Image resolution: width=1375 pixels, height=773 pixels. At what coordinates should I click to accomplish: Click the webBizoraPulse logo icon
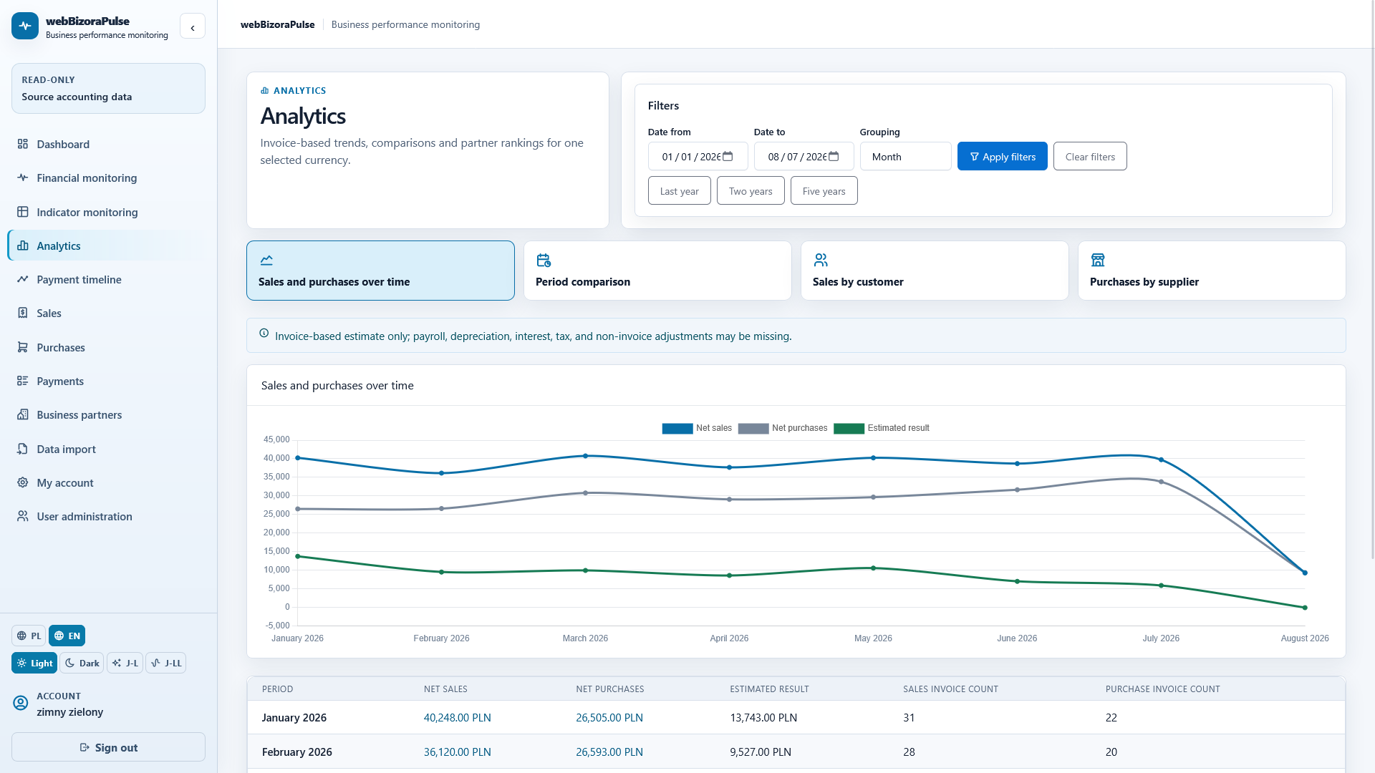click(x=25, y=26)
